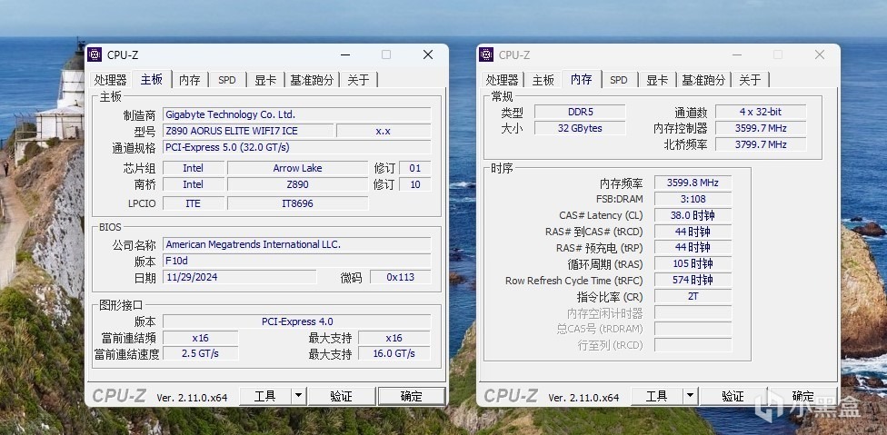The width and height of the screenshot is (887, 435).
Task: Click LPCIO value IT8696
Action: (297, 203)
